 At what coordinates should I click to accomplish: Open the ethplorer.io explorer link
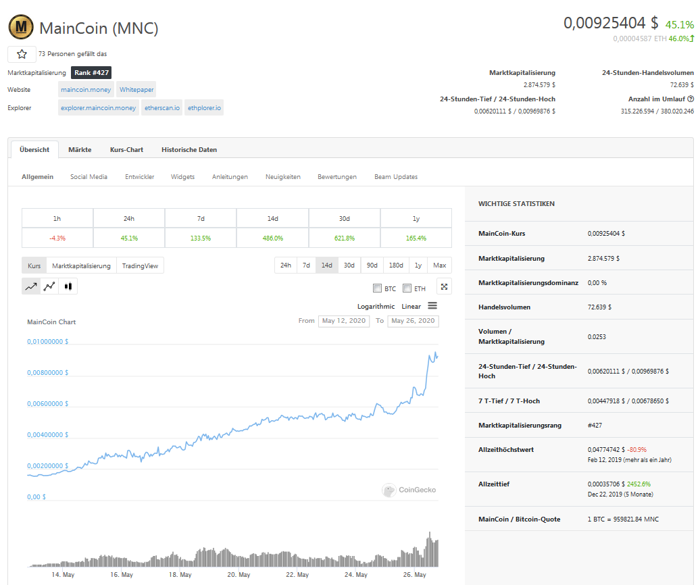pyautogui.click(x=204, y=107)
